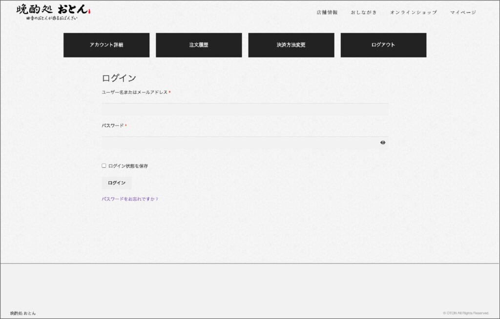Image resolution: width=500 pixels, height=319 pixels.
Task: Select the アカウント詳細 button
Action: (106, 45)
